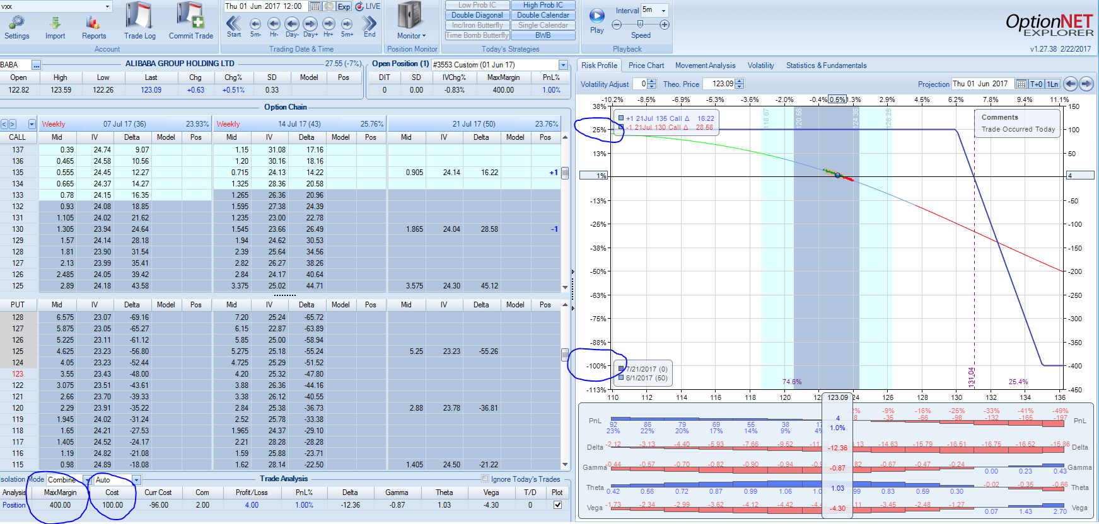Decrease playback speed with minus icon
Screen dimensions: 1099x524
[617, 25]
